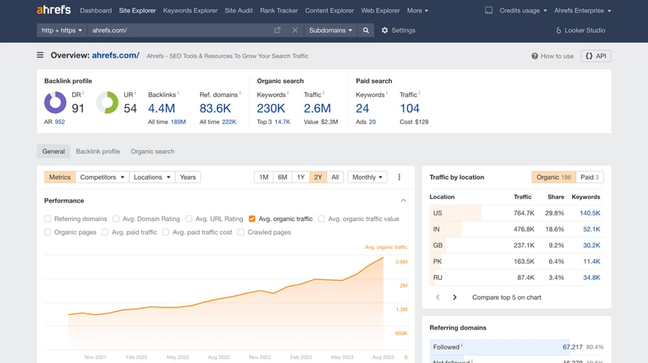The width and height of the screenshot is (648, 363).
Task: Toggle Referring domains checkbox
Action: [47, 218]
